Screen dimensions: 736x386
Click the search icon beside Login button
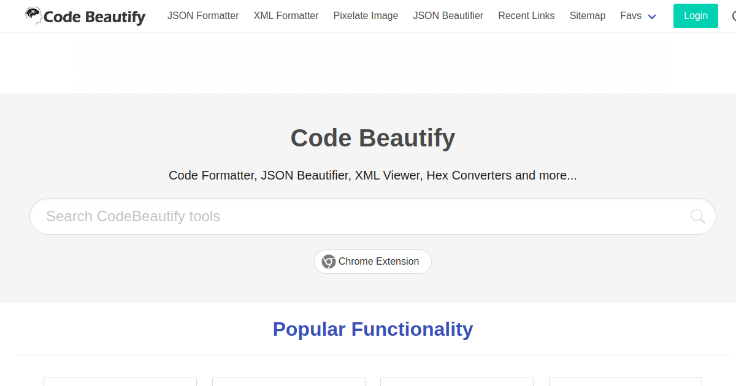pos(734,16)
